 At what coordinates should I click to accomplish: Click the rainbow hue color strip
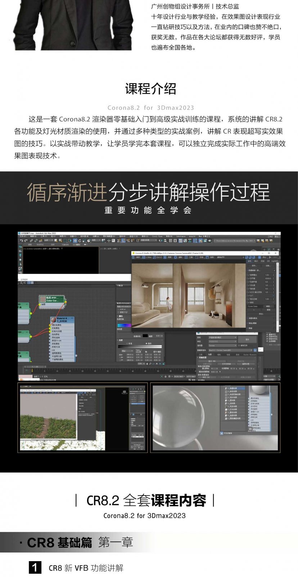(x=124, y=325)
